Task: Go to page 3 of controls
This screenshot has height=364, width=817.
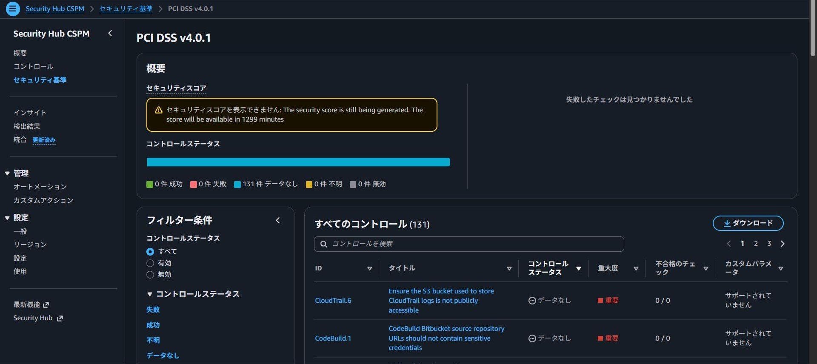Action: 769,244
